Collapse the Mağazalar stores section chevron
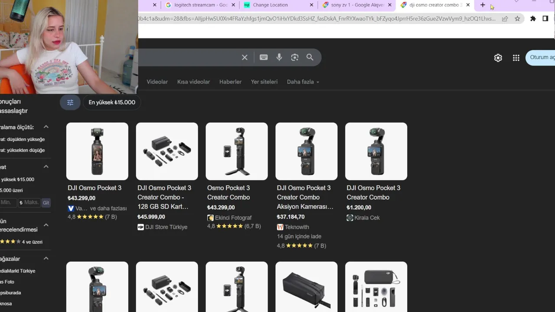 click(x=46, y=258)
